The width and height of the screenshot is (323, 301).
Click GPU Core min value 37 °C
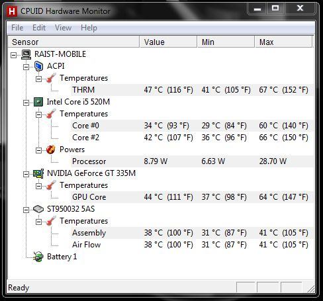point(224,197)
